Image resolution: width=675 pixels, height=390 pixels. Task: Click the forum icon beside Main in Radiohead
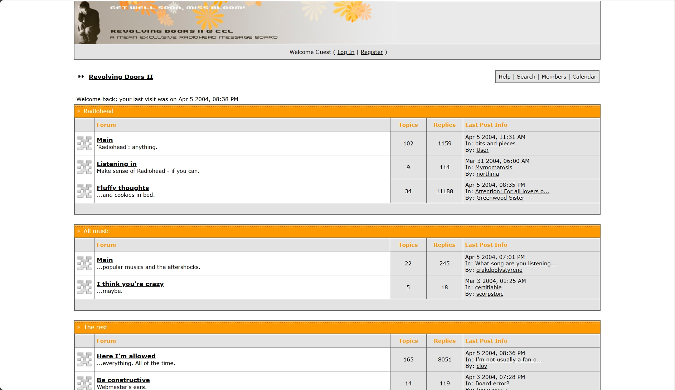point(84,143)
